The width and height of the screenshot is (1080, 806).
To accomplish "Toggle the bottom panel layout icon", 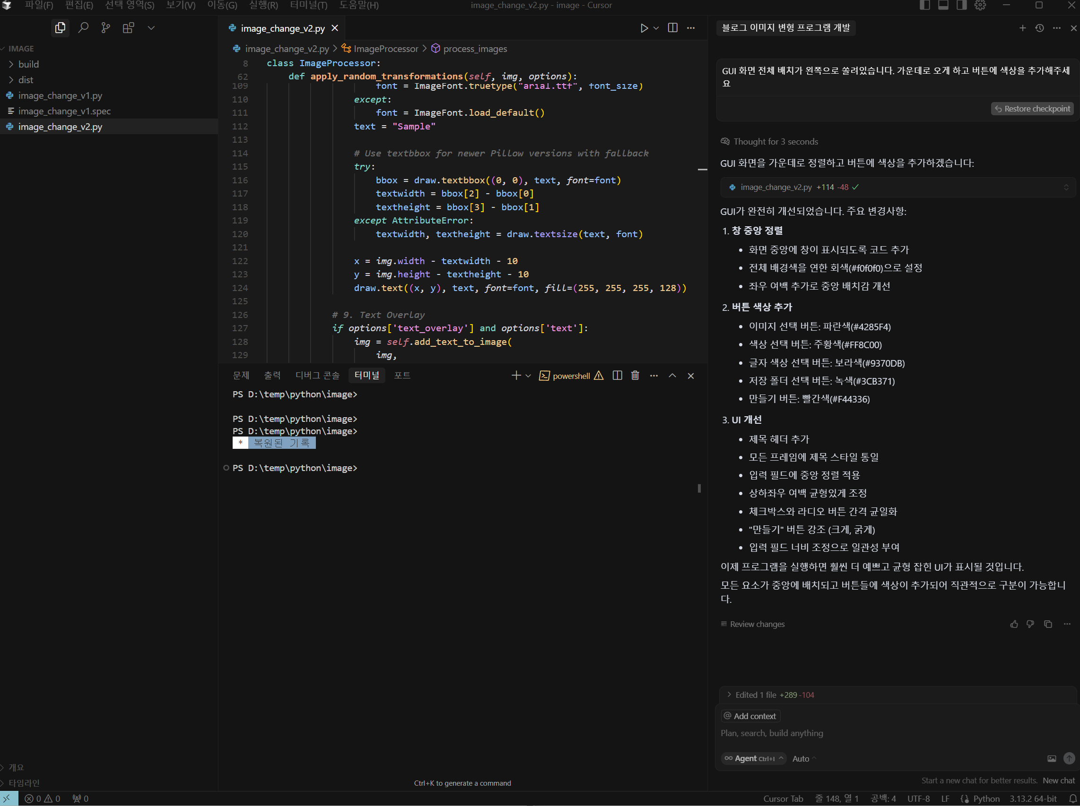I will tap(943, 5).
